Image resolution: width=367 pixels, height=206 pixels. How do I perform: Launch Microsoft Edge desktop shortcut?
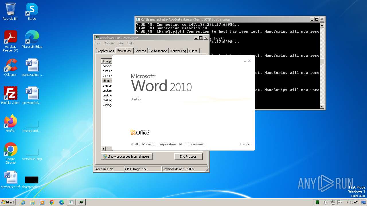(x=32, y=39)
